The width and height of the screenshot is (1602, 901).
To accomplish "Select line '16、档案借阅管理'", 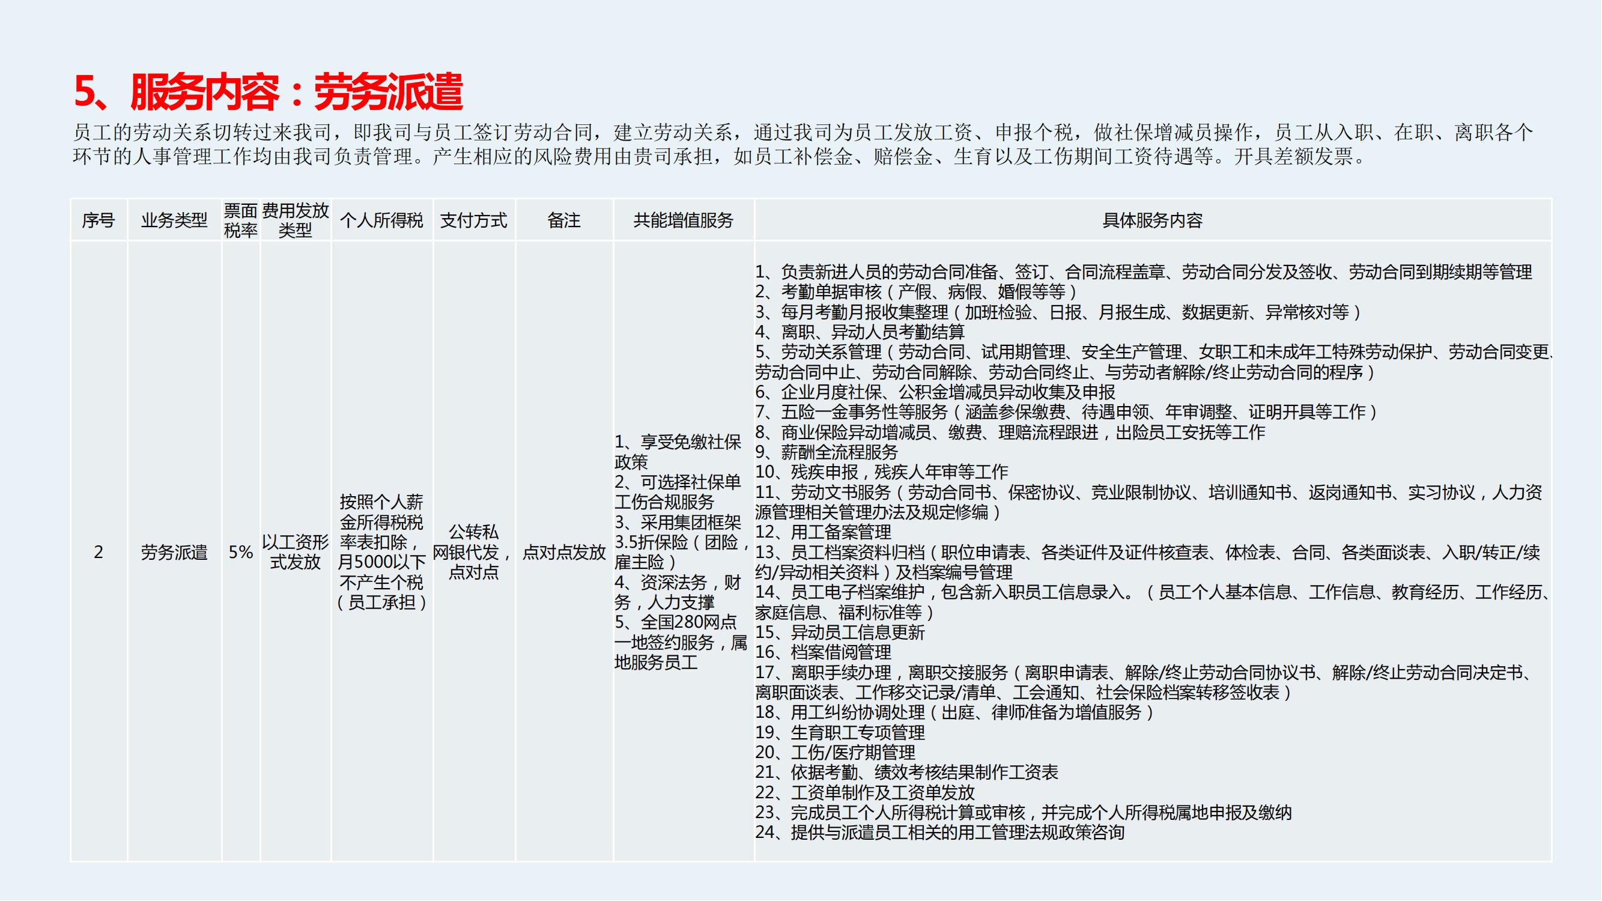I will point(824,652).
